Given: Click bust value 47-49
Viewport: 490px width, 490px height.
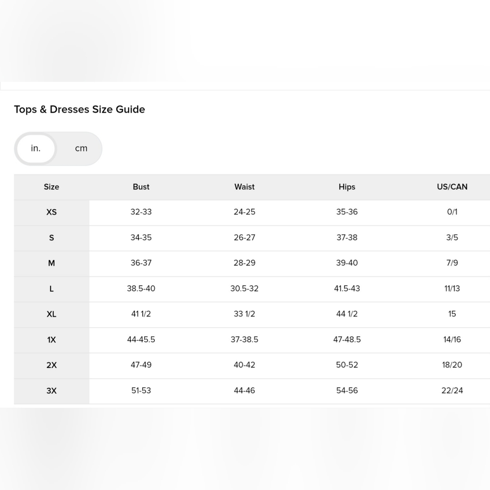Looking at the screenshot, I should coord(141,365).
